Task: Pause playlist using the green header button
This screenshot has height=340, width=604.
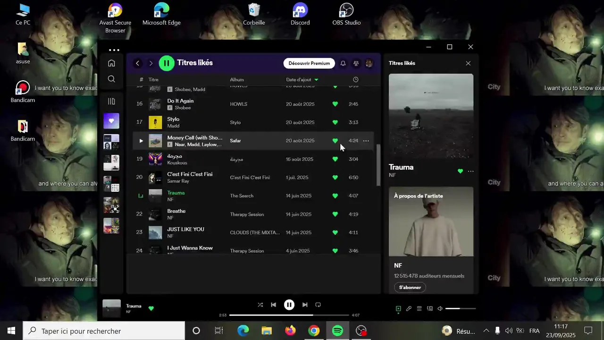Action: 167,63
